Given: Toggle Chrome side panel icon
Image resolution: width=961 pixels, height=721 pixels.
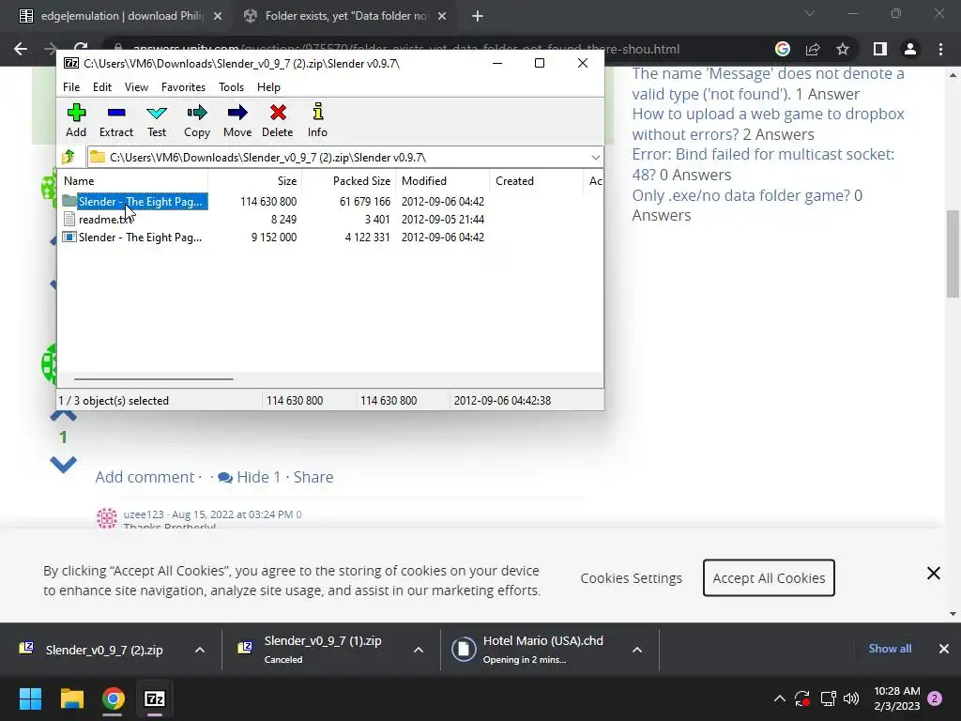Looking at the screenshot, I should click(880, 49).
